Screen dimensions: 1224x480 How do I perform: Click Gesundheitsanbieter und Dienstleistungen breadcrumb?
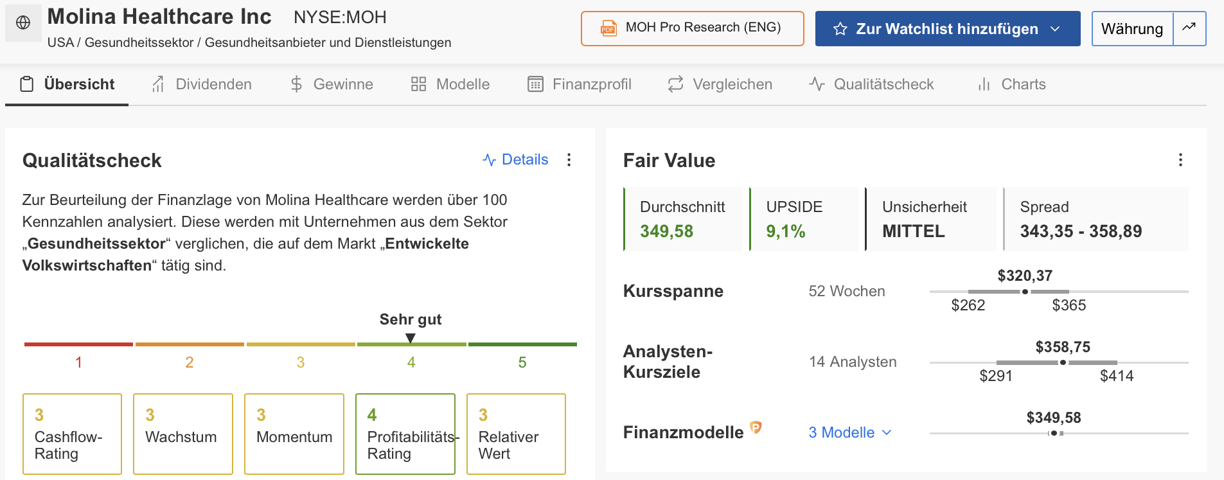point(328,42)
